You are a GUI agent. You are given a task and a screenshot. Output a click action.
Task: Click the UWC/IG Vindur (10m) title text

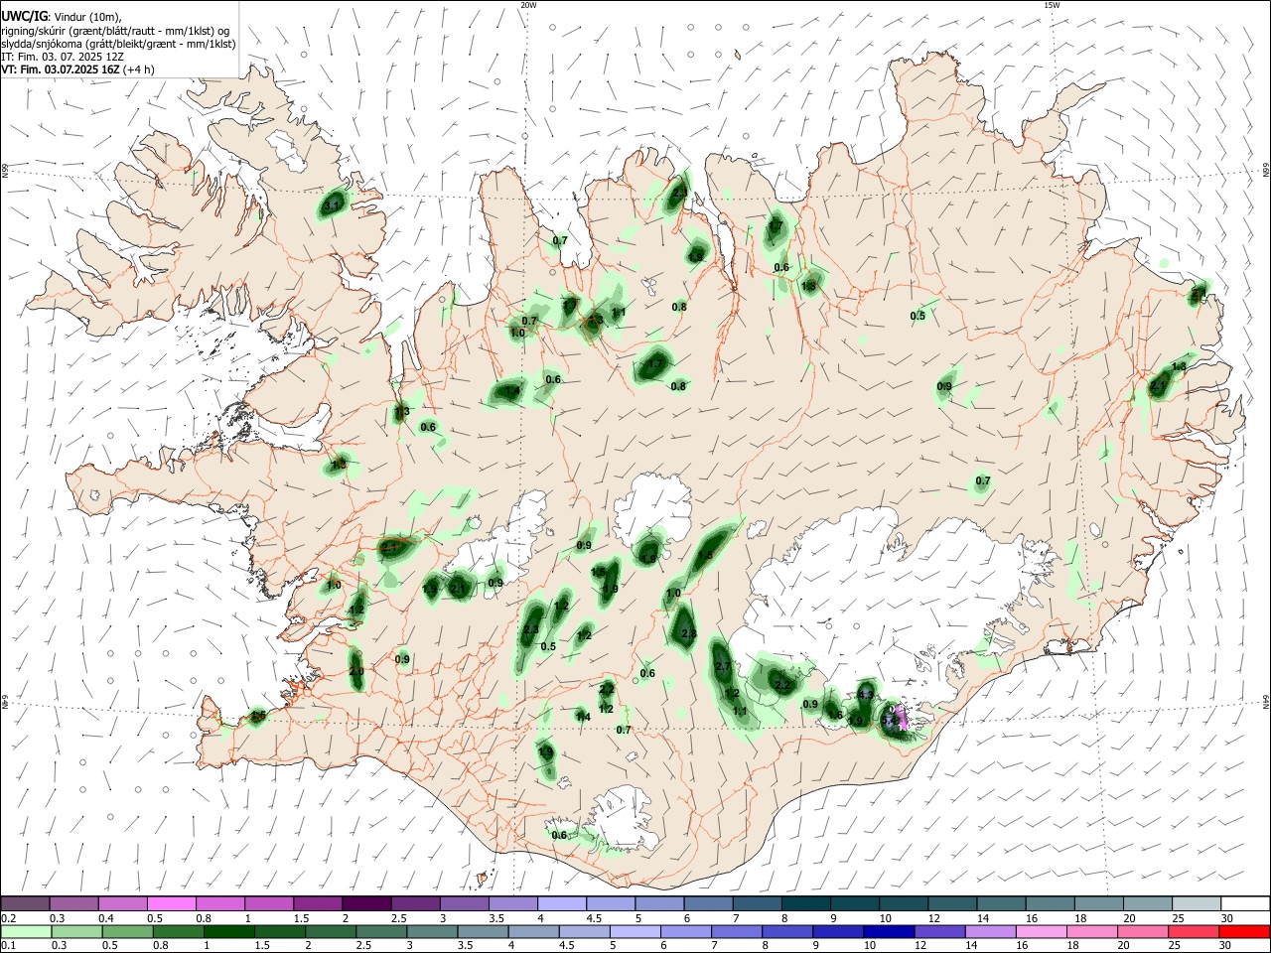[x=60, y=16]
